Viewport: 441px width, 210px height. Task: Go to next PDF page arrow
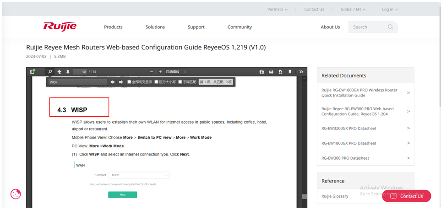coord(68,72)
